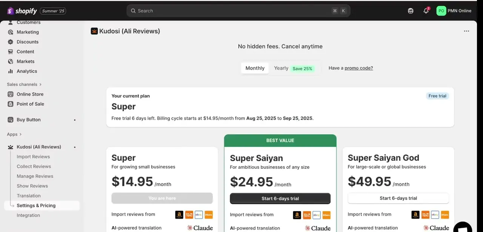Start 6-days trial for Super Saiyan
Image resolution: width=483 pixels, height=232 pixels.
point(280,198)
